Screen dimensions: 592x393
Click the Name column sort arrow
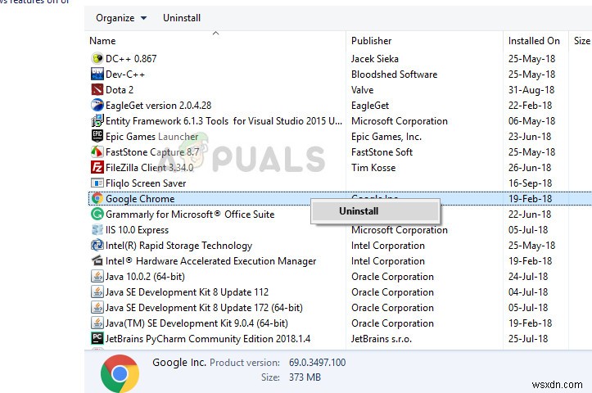pos(215,34)
